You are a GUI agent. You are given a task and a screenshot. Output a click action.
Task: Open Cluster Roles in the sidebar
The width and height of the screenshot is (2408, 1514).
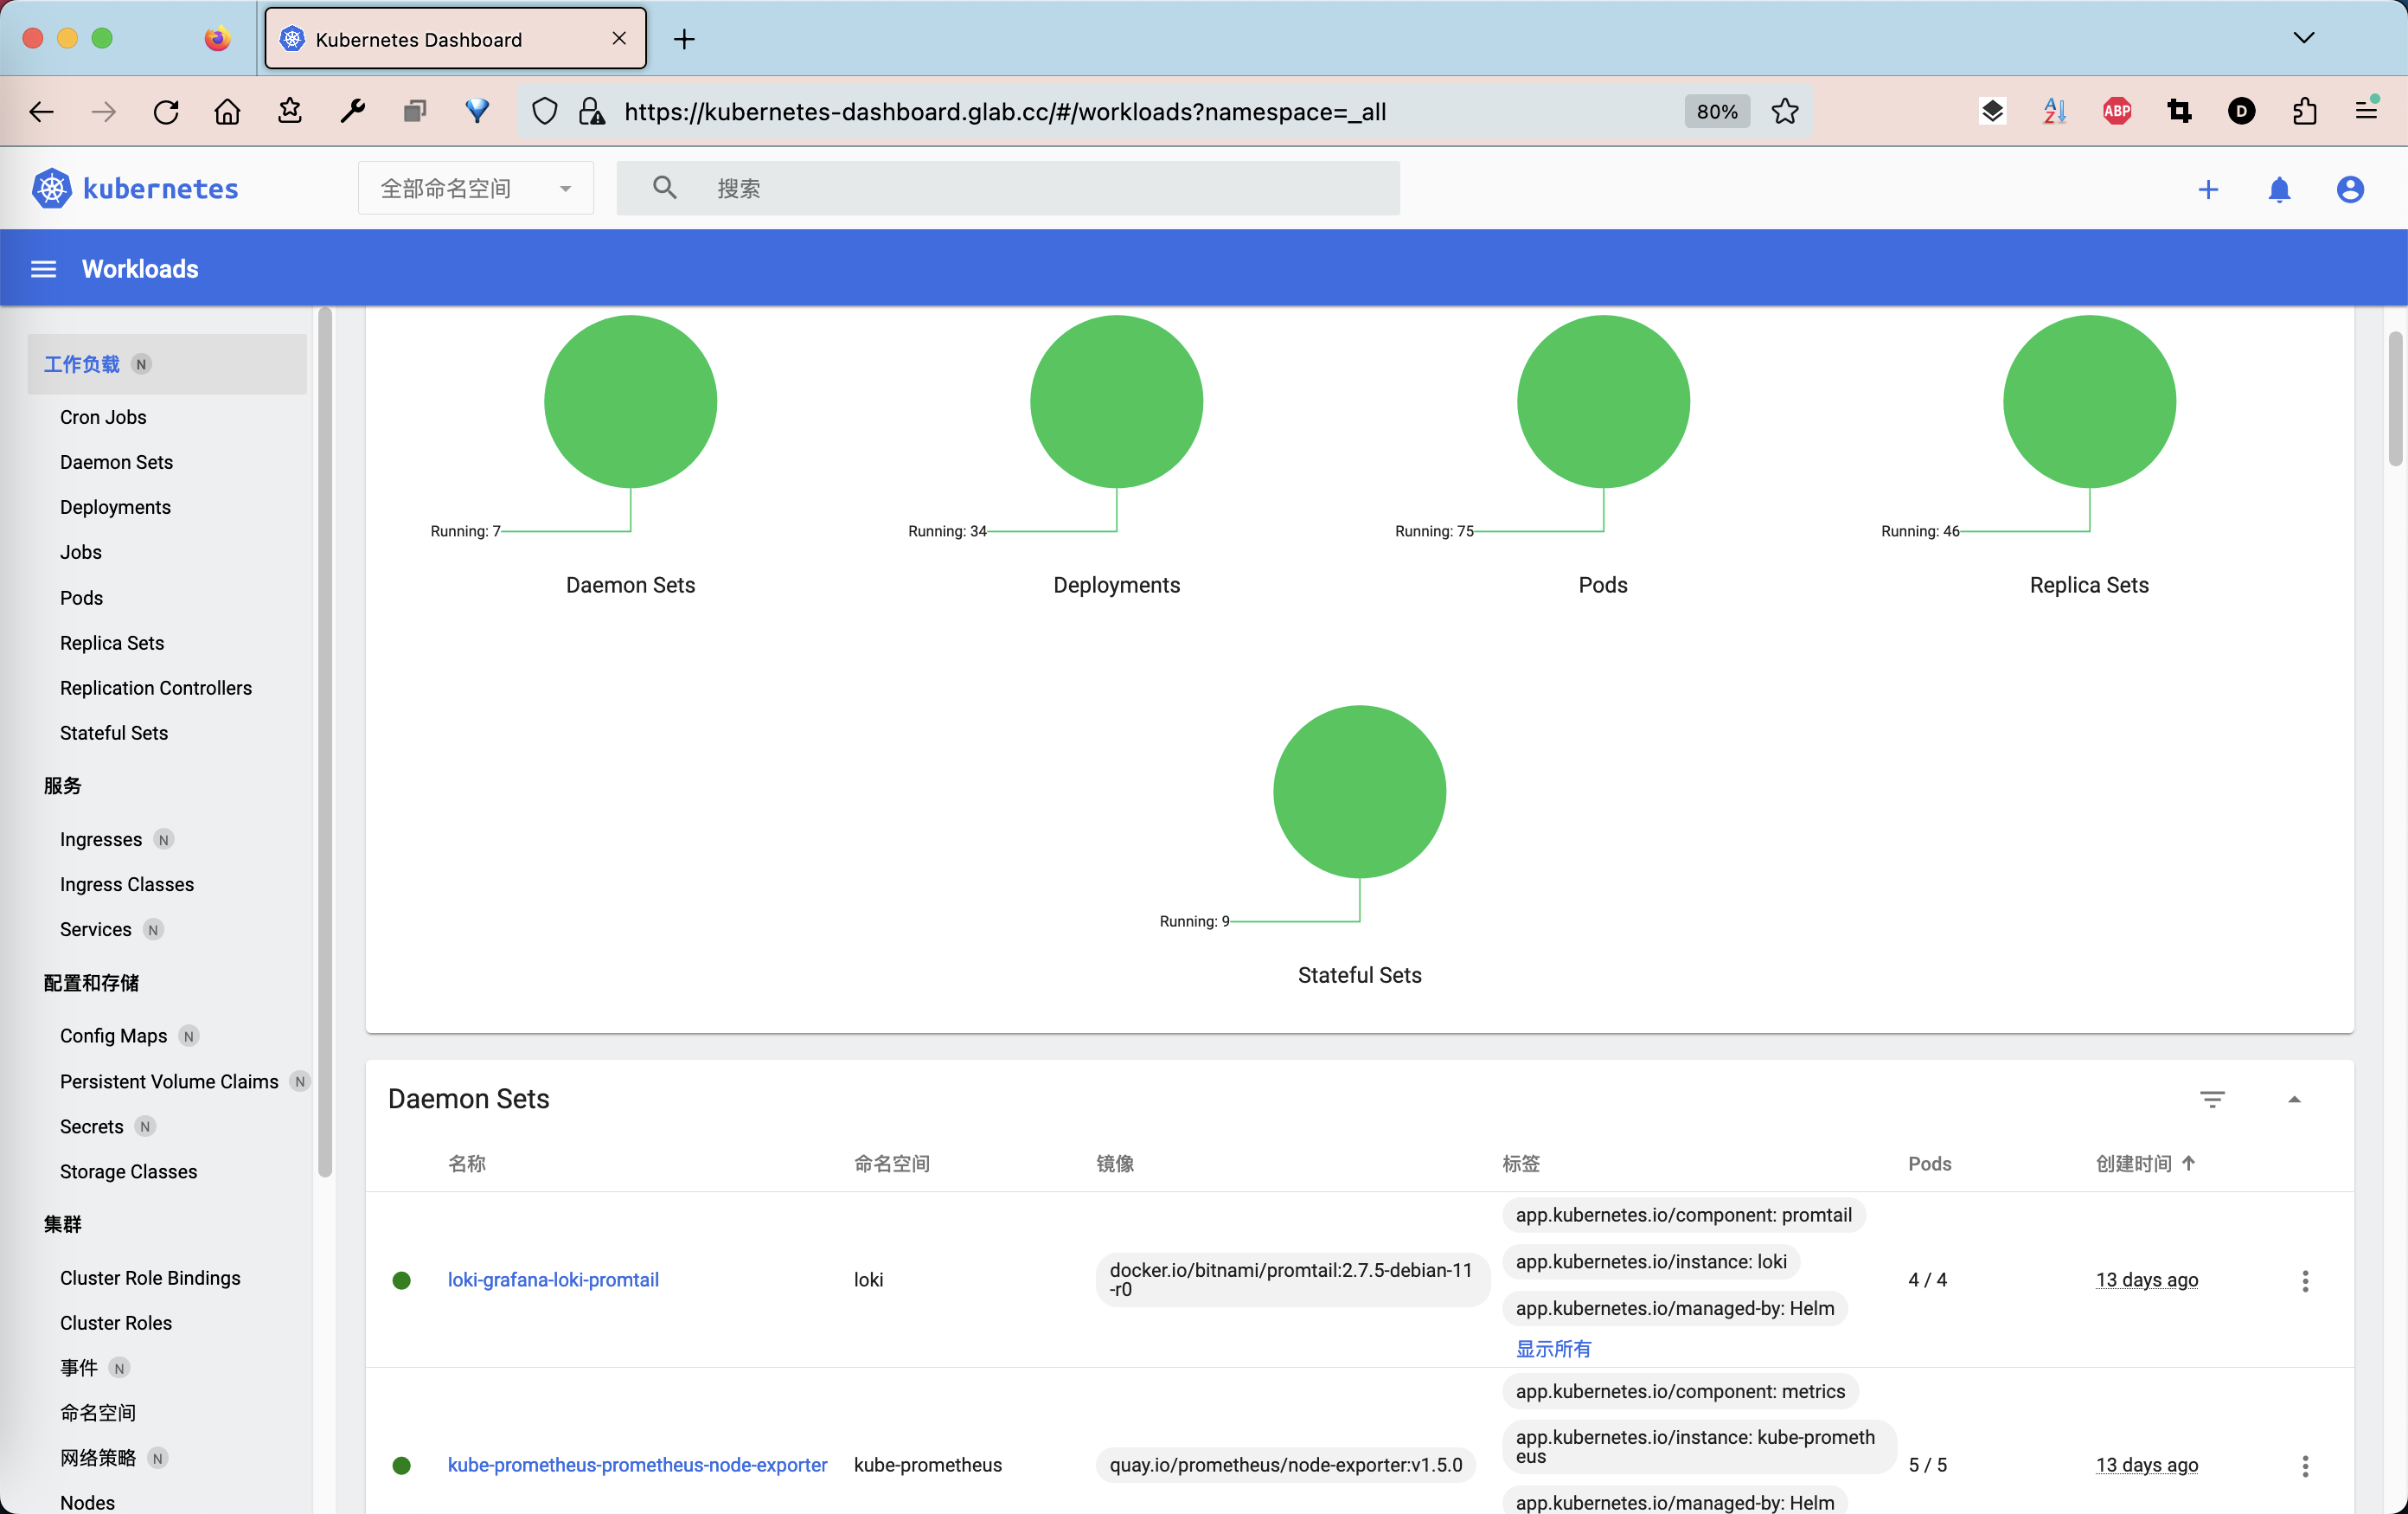(116, 1323)
